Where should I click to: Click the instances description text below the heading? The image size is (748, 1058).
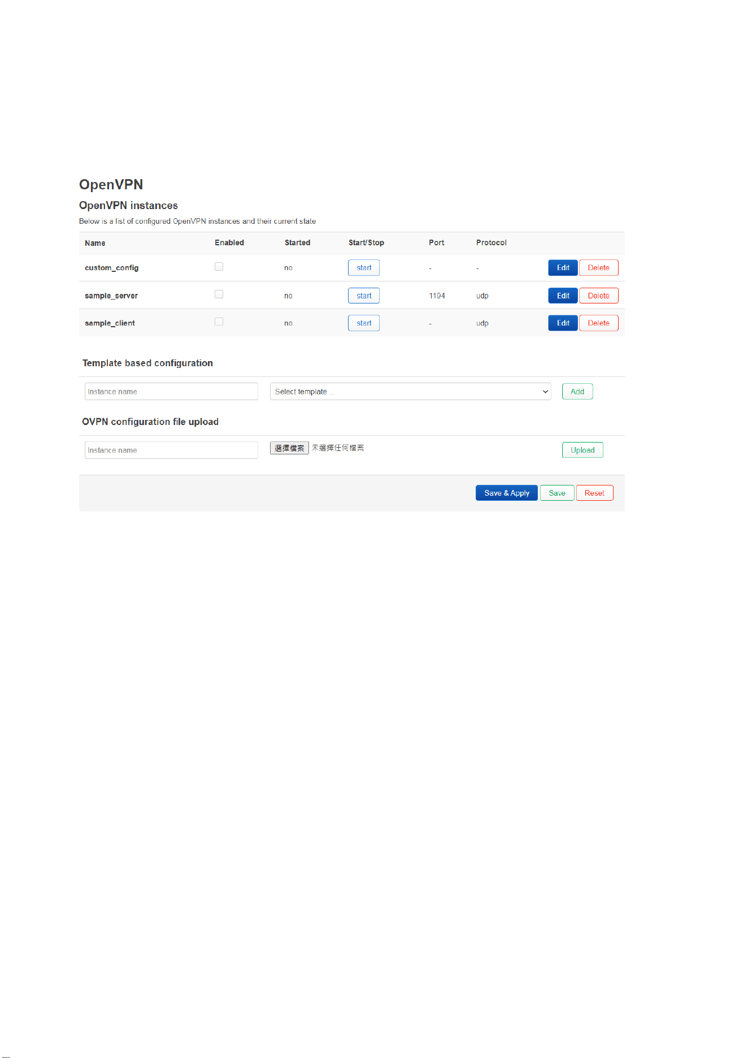click(197, 222)
